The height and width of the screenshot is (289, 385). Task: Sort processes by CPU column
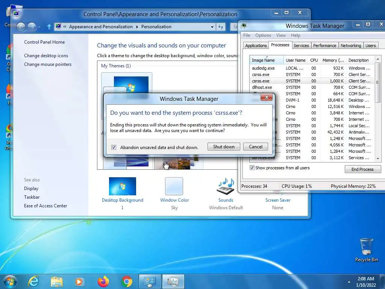(314, 60)
